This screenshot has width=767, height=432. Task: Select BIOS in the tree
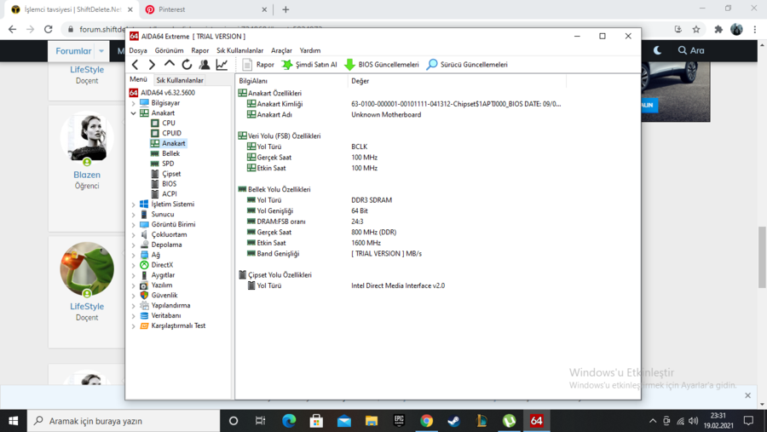coord(169,184)
